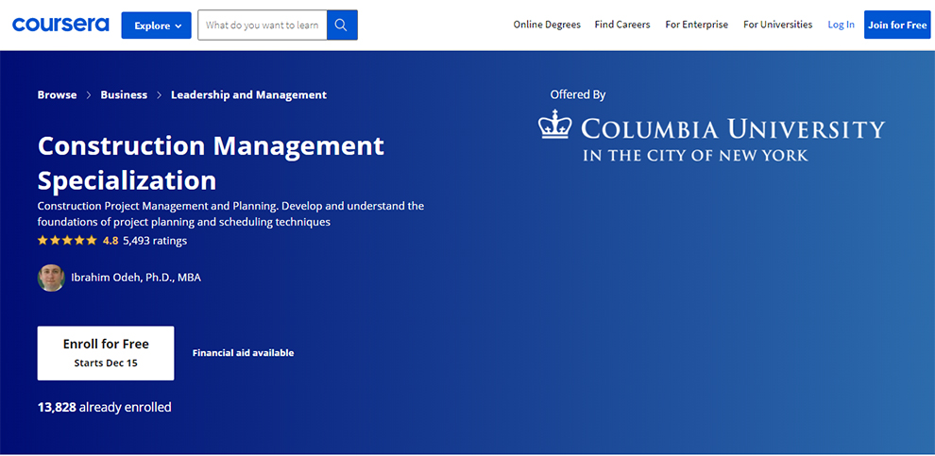The width and height of the screenshot is (935, 456).
Task: Click the 'Construction Project Management and Planning' description
Action: pos(230,214)
